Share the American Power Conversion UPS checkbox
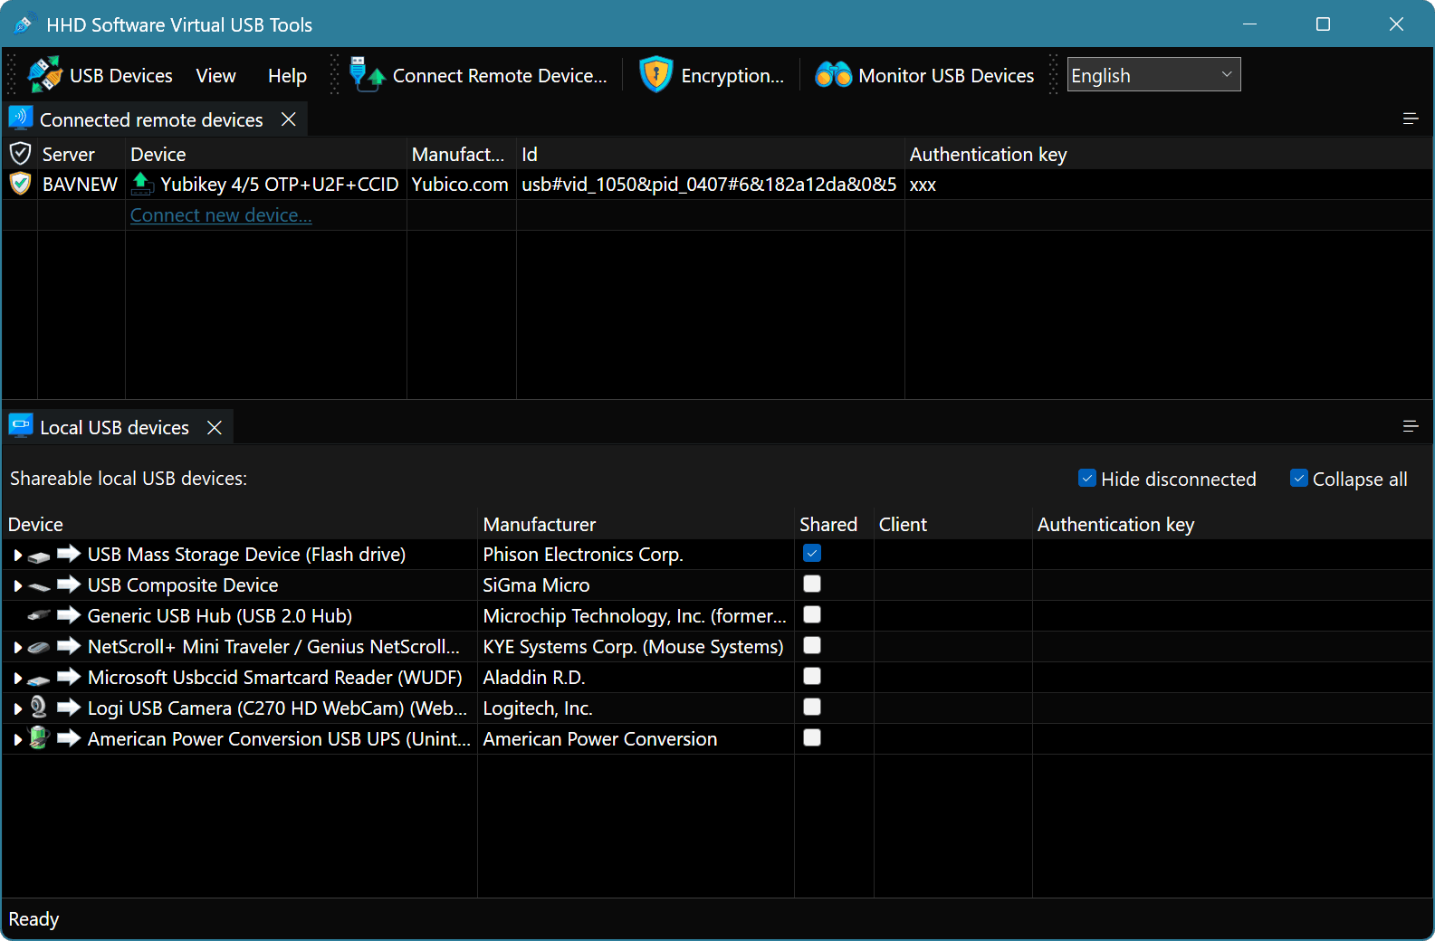 [x=812, y=738]
